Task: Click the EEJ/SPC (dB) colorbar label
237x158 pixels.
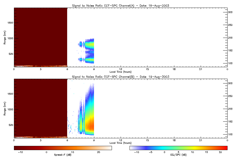Action: [179, 155]
